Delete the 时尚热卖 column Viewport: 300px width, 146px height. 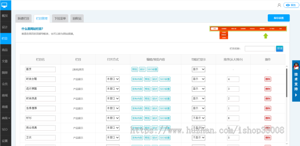pyautogui.click(x=268, y=99)
